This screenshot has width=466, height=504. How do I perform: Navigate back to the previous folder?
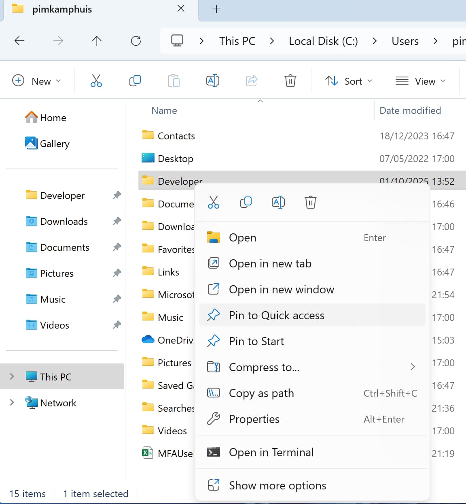pos(19,41)
